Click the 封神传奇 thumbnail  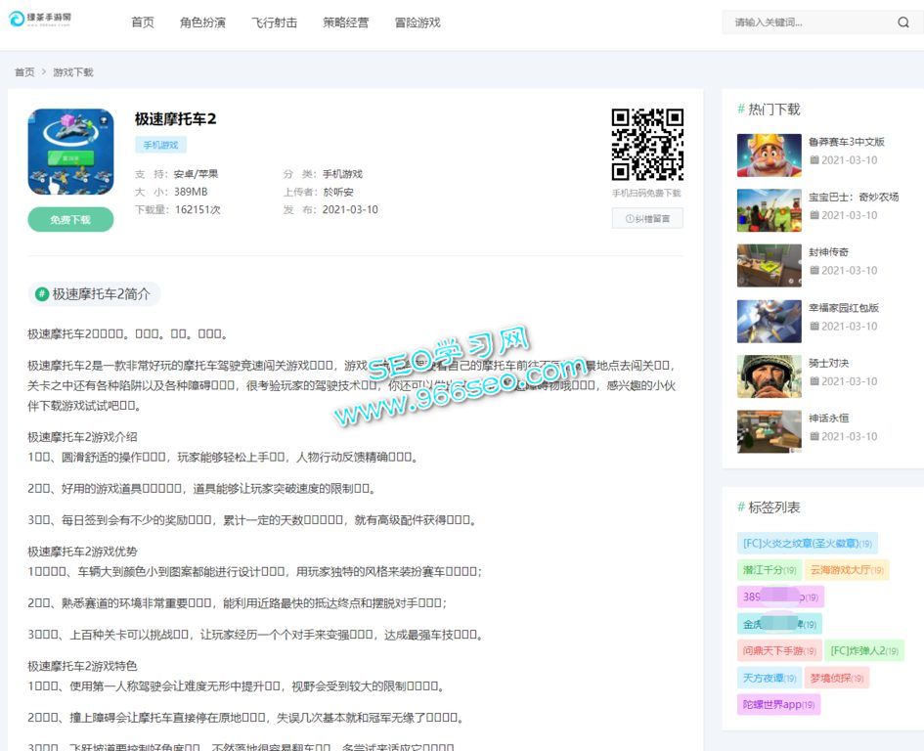(x=769, y=265)
